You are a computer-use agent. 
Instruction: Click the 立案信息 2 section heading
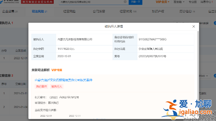point(6,76)
